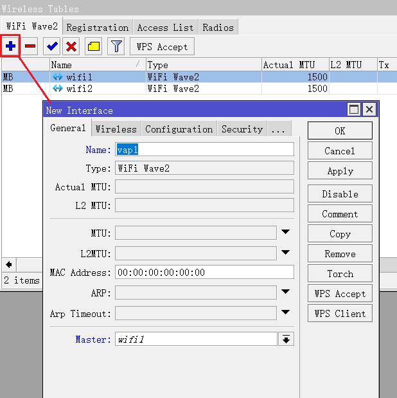Expand the MTU field arrow
The image size is (397, 398).
point(286,232)
